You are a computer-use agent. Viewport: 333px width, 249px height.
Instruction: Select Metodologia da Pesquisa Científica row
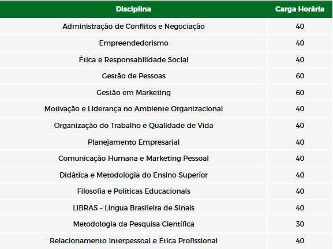pos(166,224)
